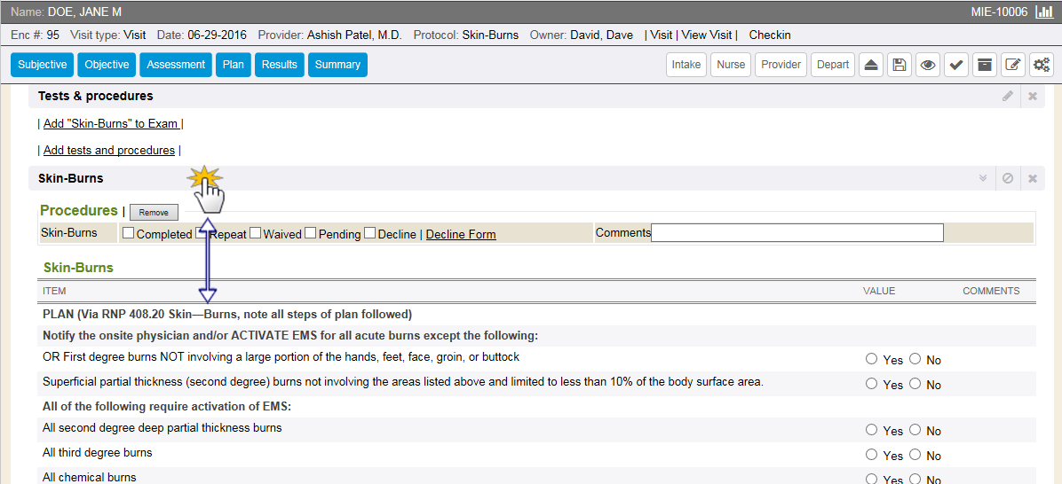Click the prohibit icon on Skin-Burns header
The width and height of the screenshot is (1062, 484).
click(1008, 178)
